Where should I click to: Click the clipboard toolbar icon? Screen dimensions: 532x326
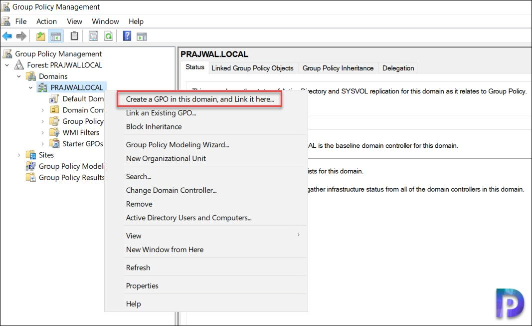tap(74, 35)
